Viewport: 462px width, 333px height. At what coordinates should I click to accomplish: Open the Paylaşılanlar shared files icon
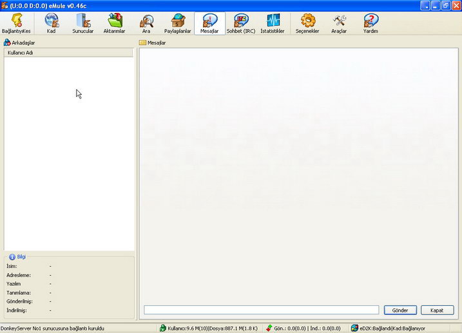tap(178, 21)
